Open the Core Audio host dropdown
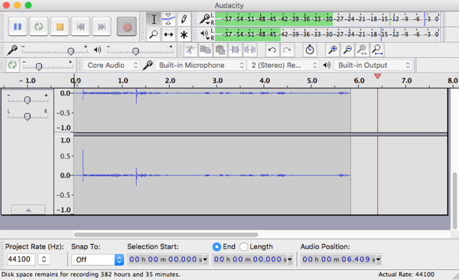This screenshot has width=459, height=280. (111, 65)
